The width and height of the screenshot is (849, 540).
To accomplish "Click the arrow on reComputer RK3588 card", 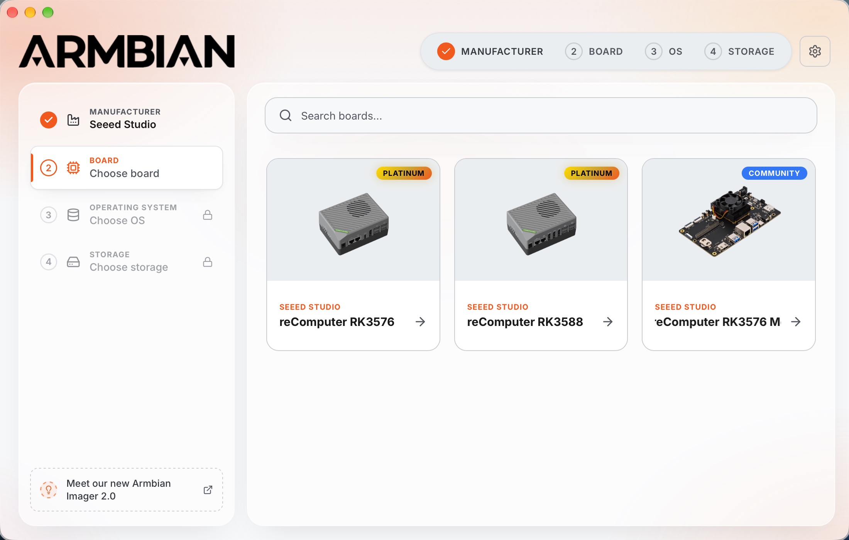I will pos(608,322).
